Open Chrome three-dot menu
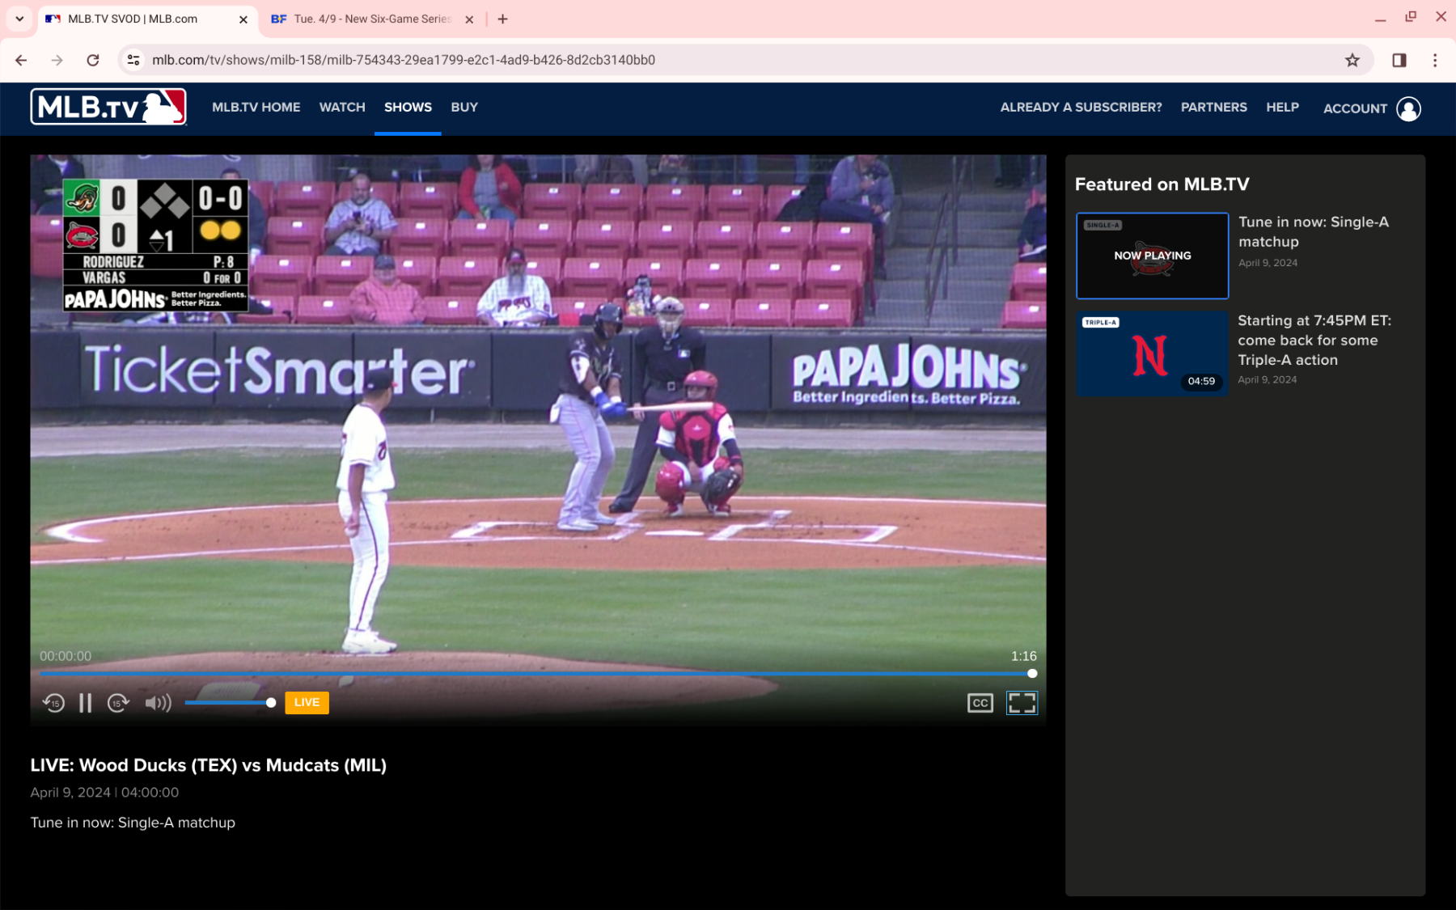The image size is (1456, 910). tap(1435, 60)
